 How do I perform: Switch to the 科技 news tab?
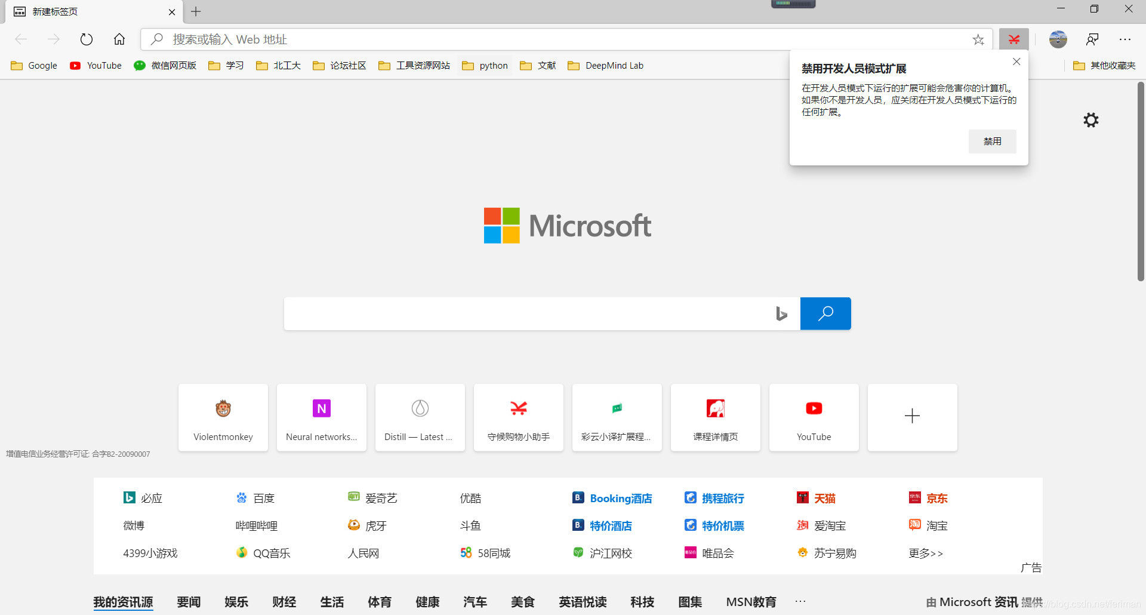(642, 602)
